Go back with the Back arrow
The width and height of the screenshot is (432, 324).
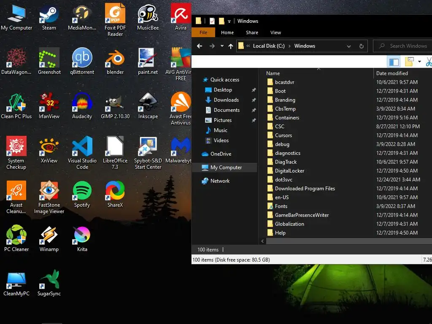pos(200,46)
